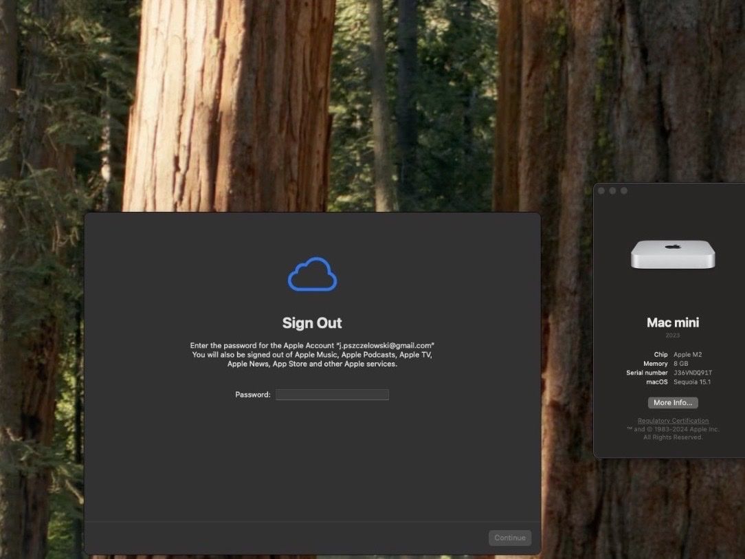
Task: Click the blue iCloud cloud icon
Action: tap(312, 274)
